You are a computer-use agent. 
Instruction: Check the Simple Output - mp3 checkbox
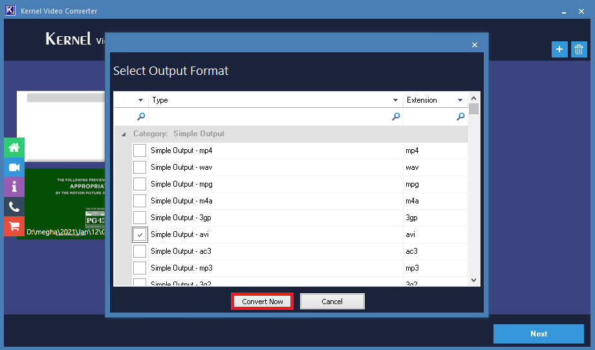[x=140, y=268]
